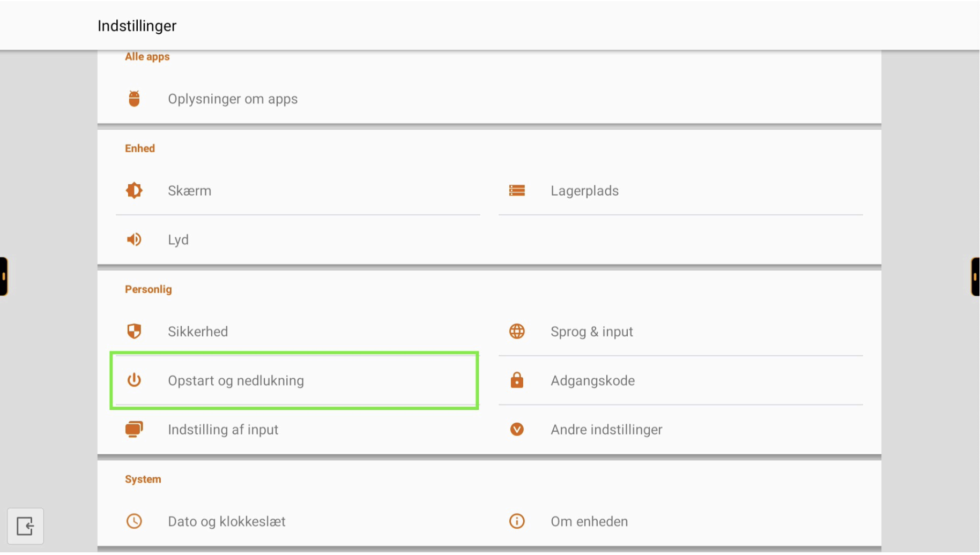
Task: Click the exit icon in bottom-left corner
Action: click(x=25, y=526)
